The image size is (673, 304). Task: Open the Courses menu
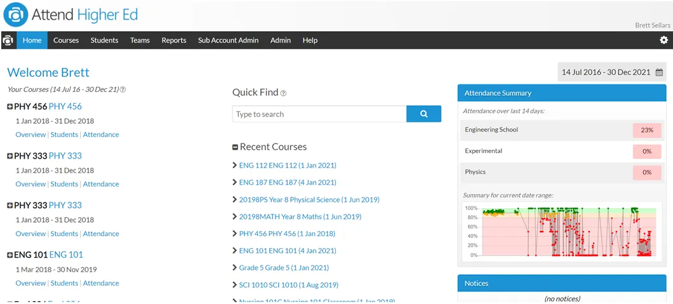pyautogui.click(x=66, y=41)
